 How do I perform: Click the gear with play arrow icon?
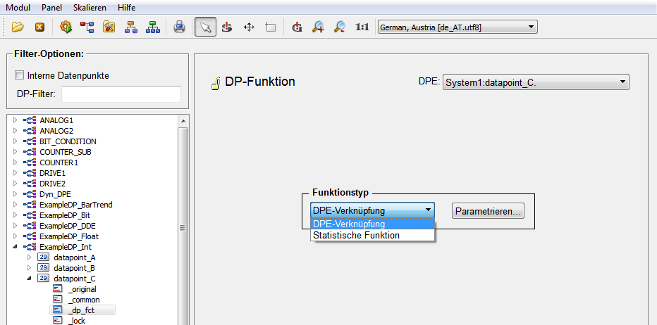point(66,27)
